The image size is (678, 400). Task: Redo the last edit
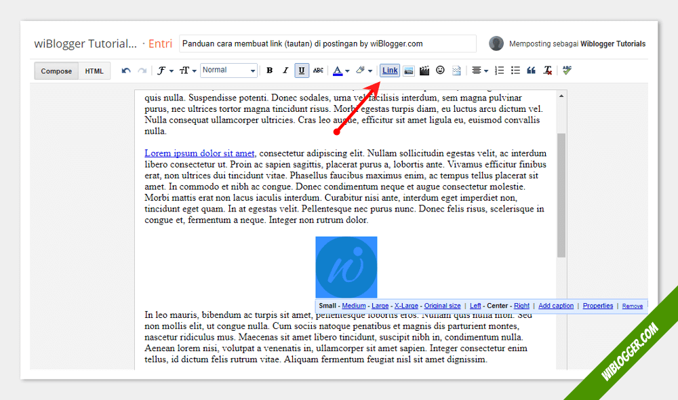coord(142,71)
